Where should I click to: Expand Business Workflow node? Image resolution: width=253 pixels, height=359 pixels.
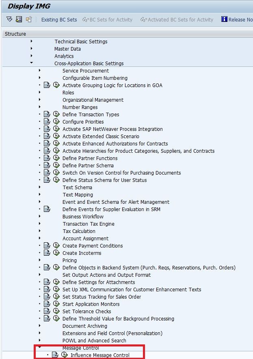click(x=40, y=216)
